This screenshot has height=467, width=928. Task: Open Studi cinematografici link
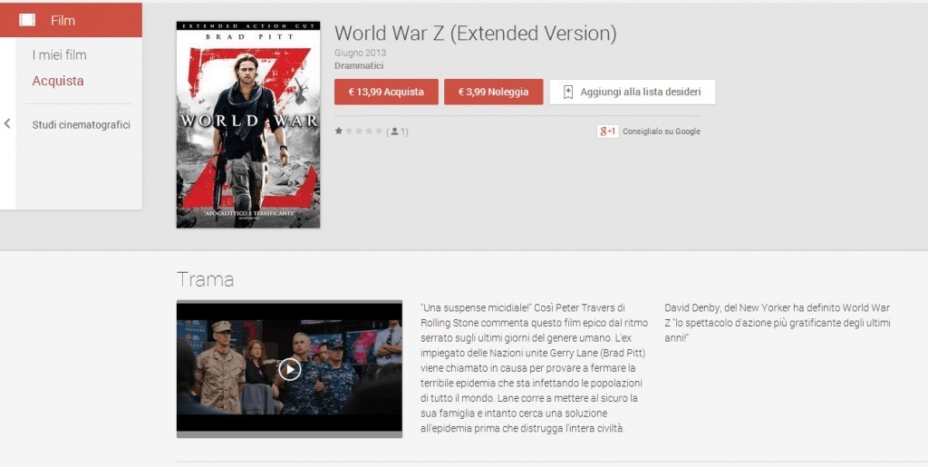click(81, 124)
